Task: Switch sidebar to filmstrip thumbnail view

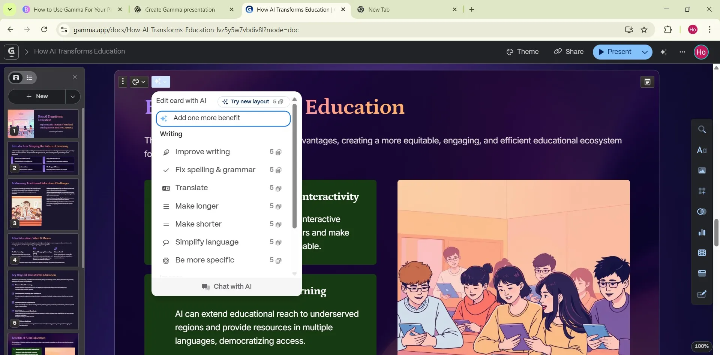Action: click(16, 78)
